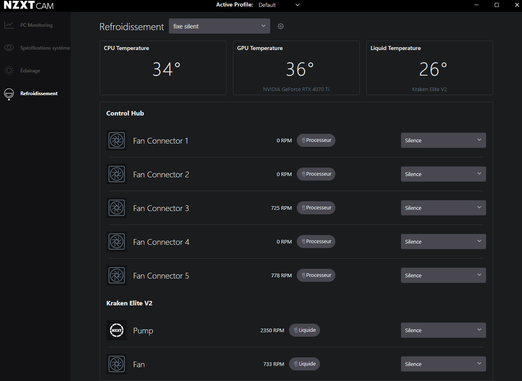The image size is (522, 381).
Task: Click the Fan Connector 5 fan icon
Action: click(117, 276)
